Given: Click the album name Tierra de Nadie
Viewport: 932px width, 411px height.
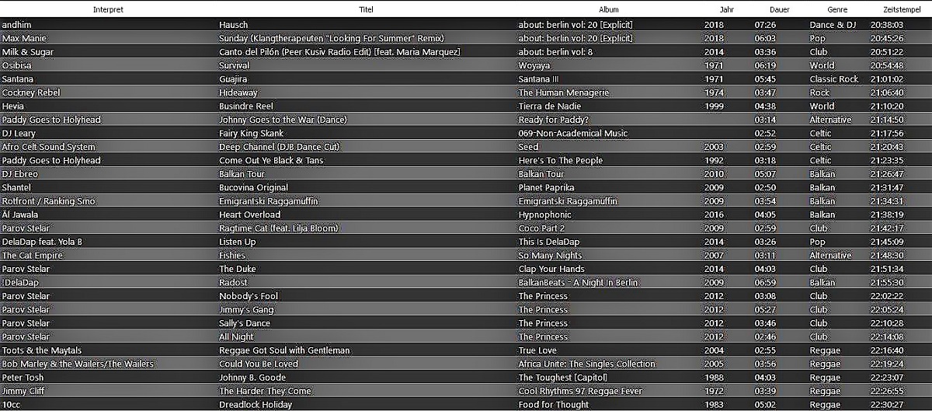Looking at the screenshot, I should (x=550, y=106).
